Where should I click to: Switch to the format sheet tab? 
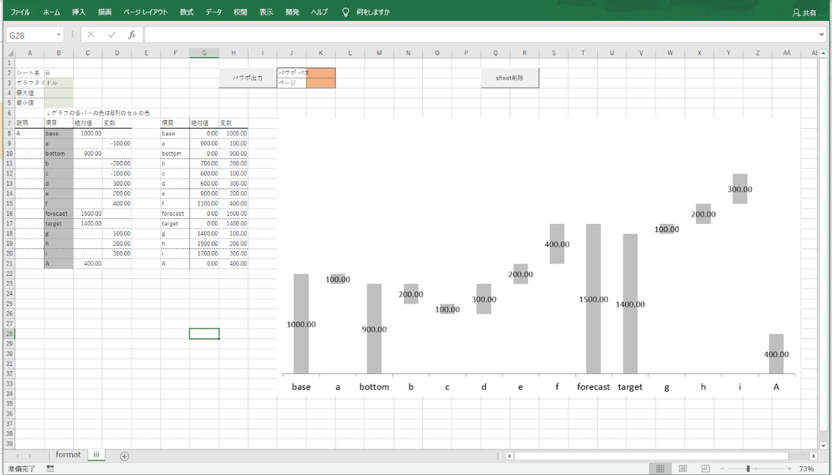[68, 456]
